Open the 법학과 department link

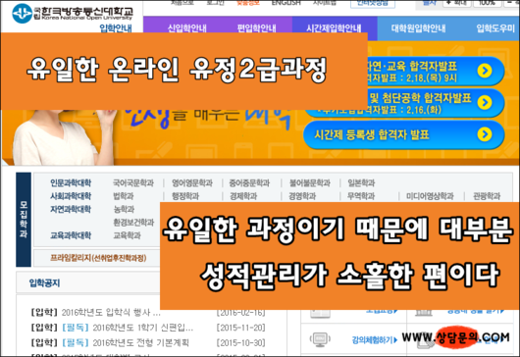tap(124, 196)
